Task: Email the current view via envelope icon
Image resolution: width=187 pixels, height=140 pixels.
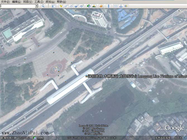Action: 116,6
